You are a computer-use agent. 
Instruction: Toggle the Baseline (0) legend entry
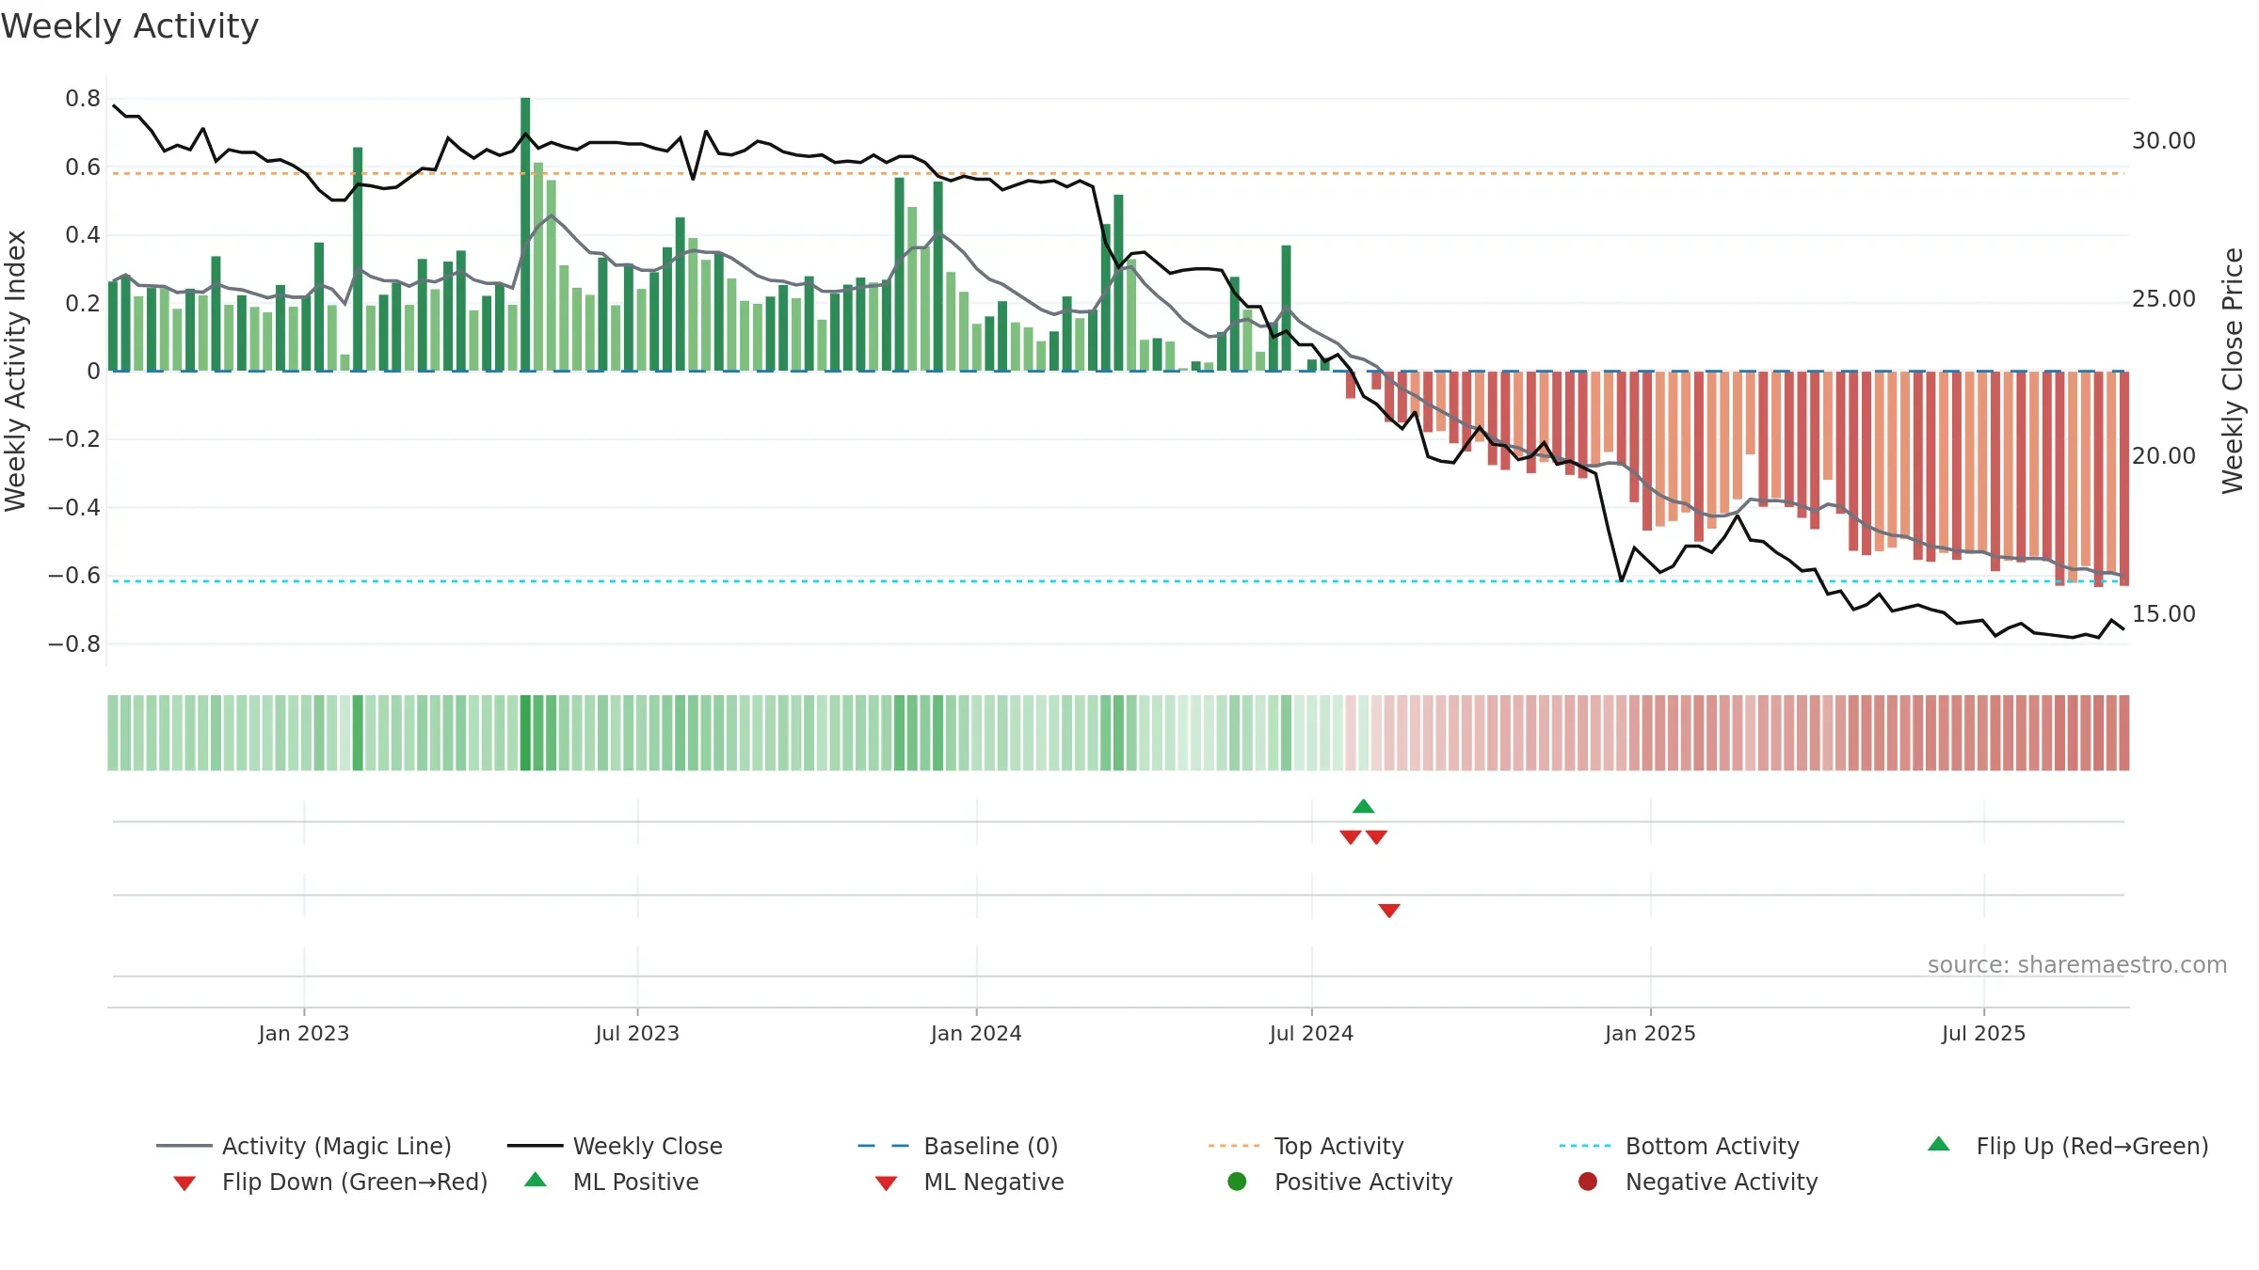point(958,1146)
